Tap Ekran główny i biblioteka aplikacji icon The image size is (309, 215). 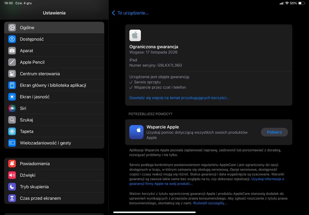coord(12,85)
